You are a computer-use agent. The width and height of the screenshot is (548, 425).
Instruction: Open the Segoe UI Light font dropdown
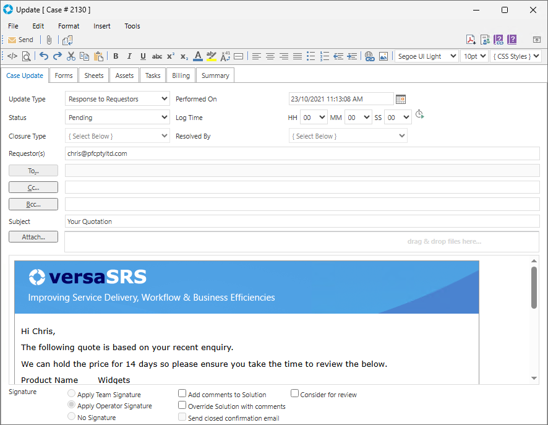427,56
